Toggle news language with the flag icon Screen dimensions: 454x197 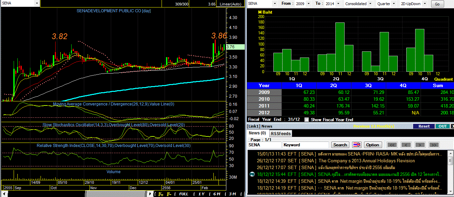pyautogui.click(x=357, y=145)
